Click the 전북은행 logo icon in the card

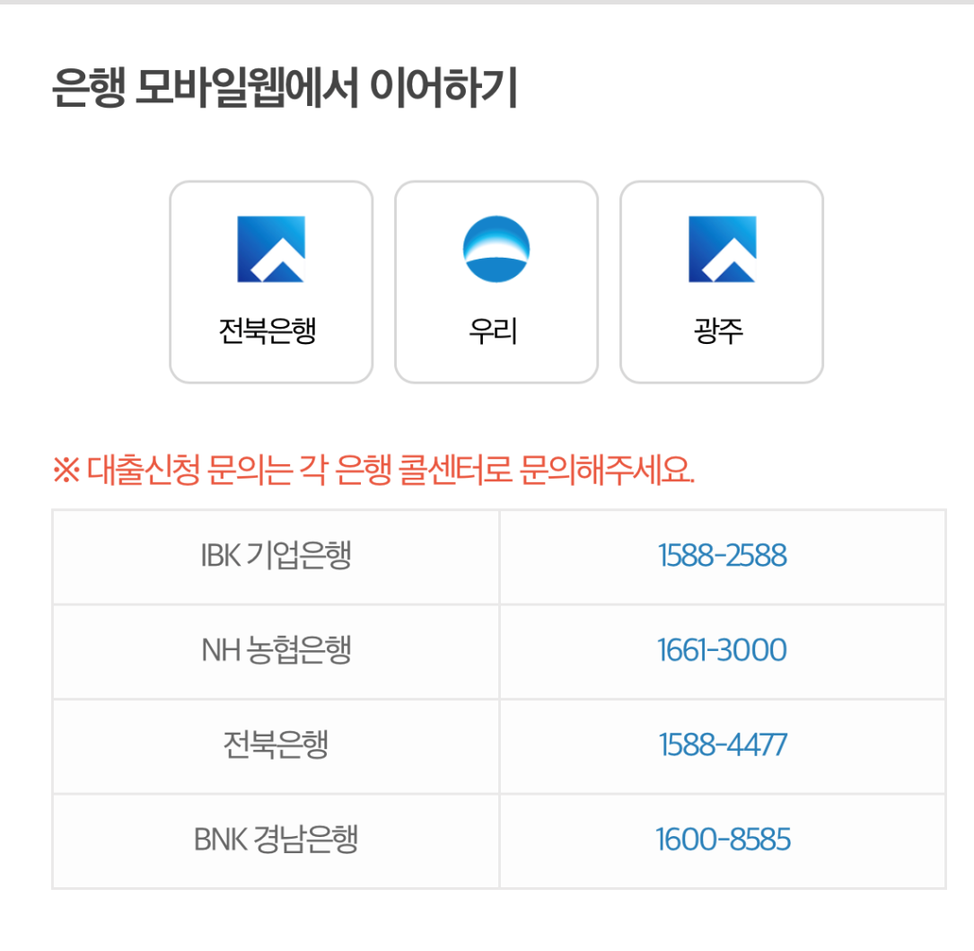tap(270, 250)
